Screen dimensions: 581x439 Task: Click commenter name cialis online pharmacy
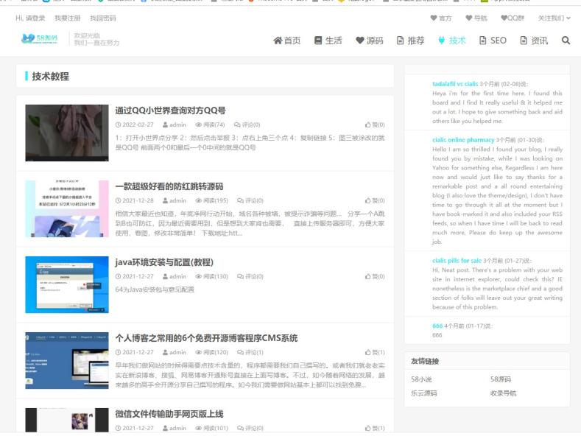click(463, 140)
